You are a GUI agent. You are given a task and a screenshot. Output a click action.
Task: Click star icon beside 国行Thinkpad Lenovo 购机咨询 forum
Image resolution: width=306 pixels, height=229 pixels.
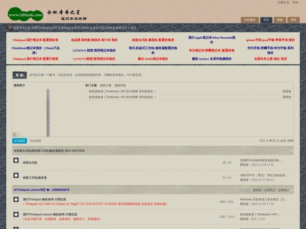point(16,214)
